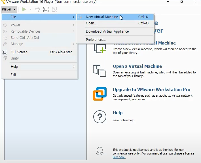
Task: Click Upgrade to VMware Workstation Pro heading
Action: pos(151,90)
